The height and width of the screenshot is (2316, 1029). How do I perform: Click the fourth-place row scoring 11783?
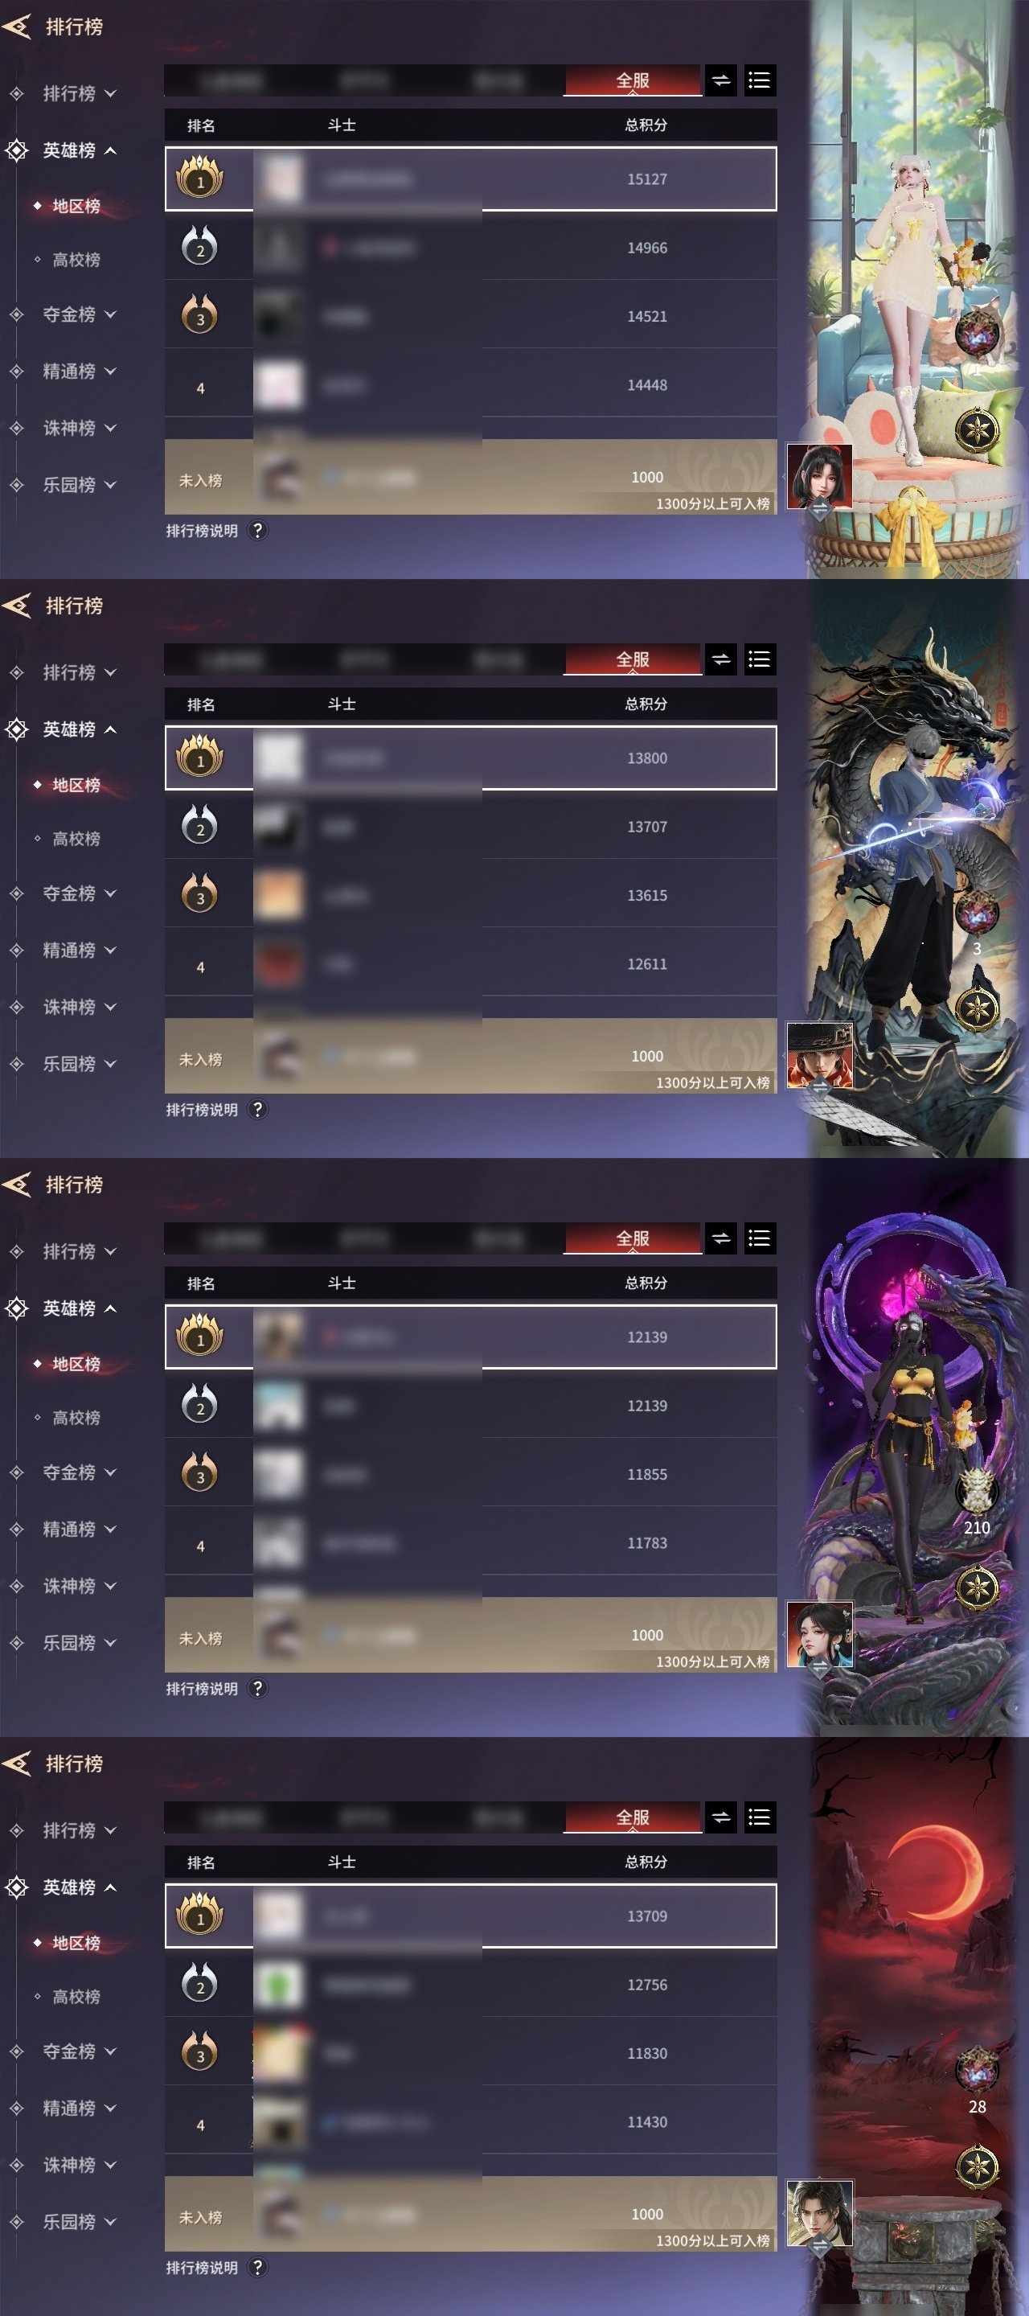[471, 1543]
